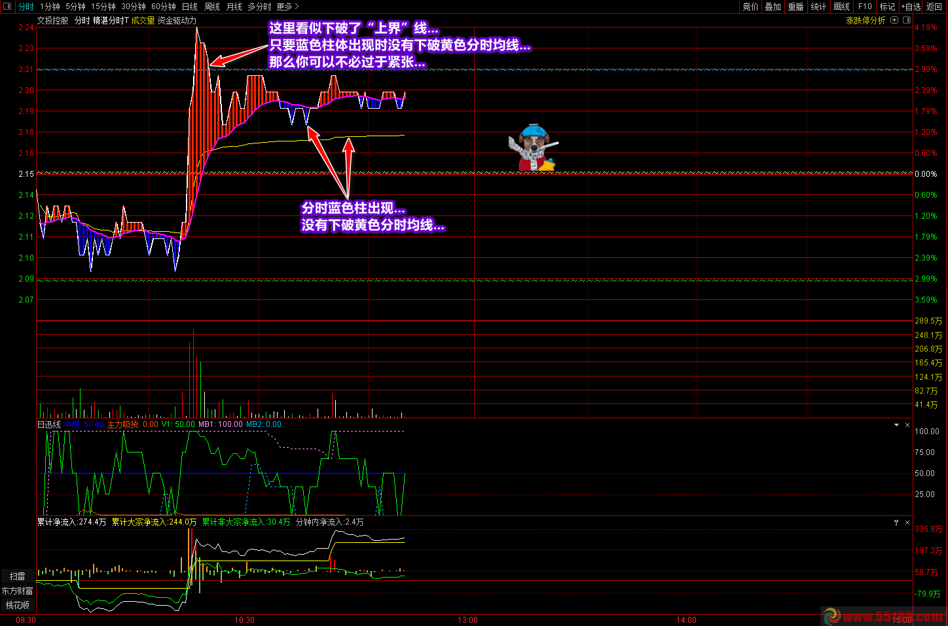Screen dimensions: 948x626
Task: Toggle the left sidebar panel icon
Action: click(8, 7)
